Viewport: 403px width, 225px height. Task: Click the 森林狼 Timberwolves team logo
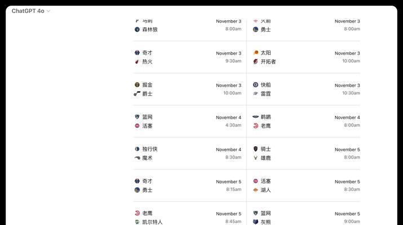coord(138,29)
